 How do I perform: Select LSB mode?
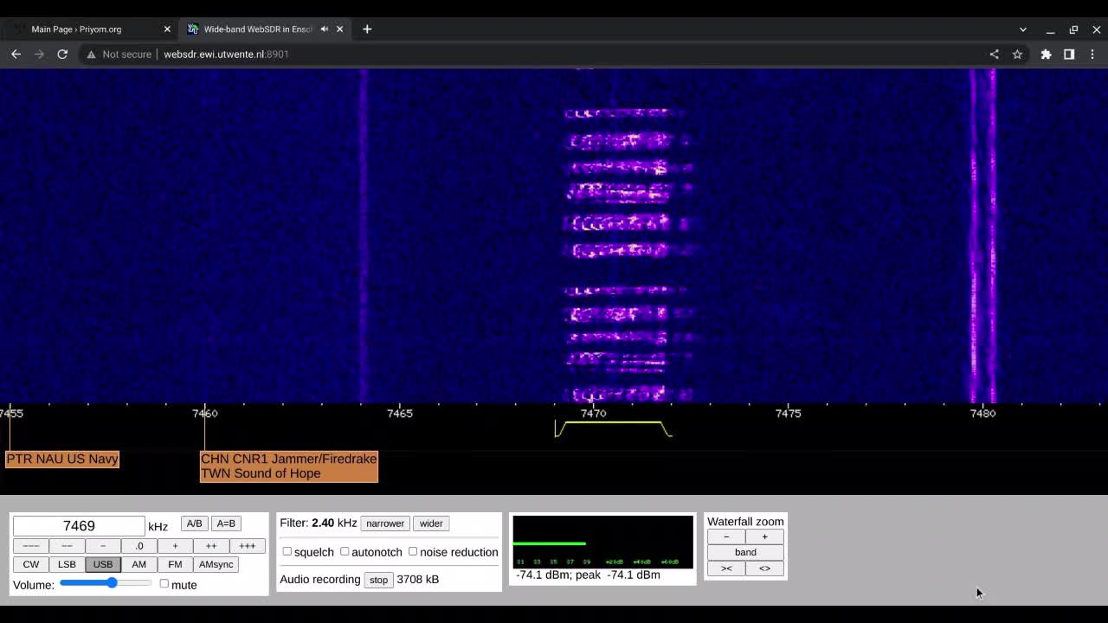67,564
